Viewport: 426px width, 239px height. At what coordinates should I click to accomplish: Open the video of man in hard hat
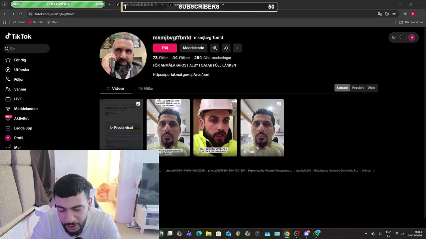tap(215, 127)
